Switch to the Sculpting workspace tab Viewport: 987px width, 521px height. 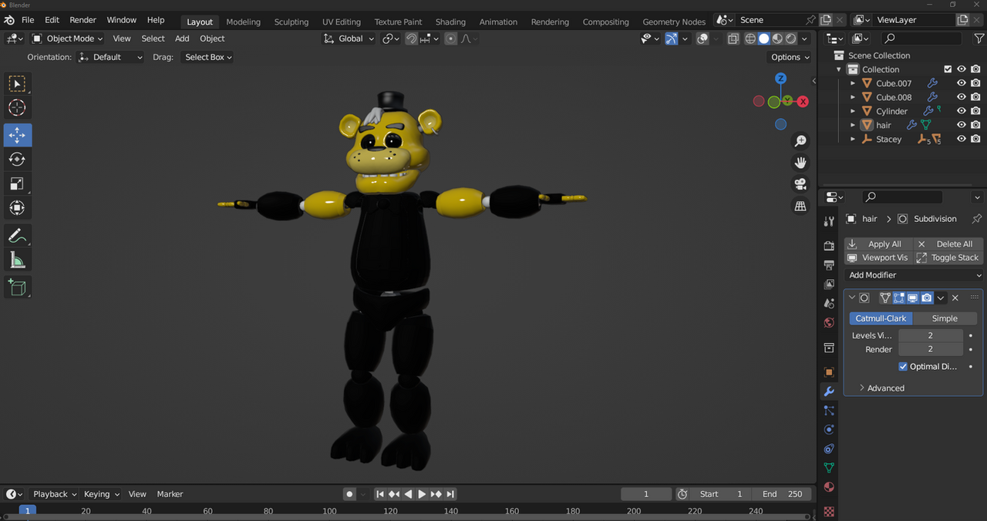click(291, 22)
